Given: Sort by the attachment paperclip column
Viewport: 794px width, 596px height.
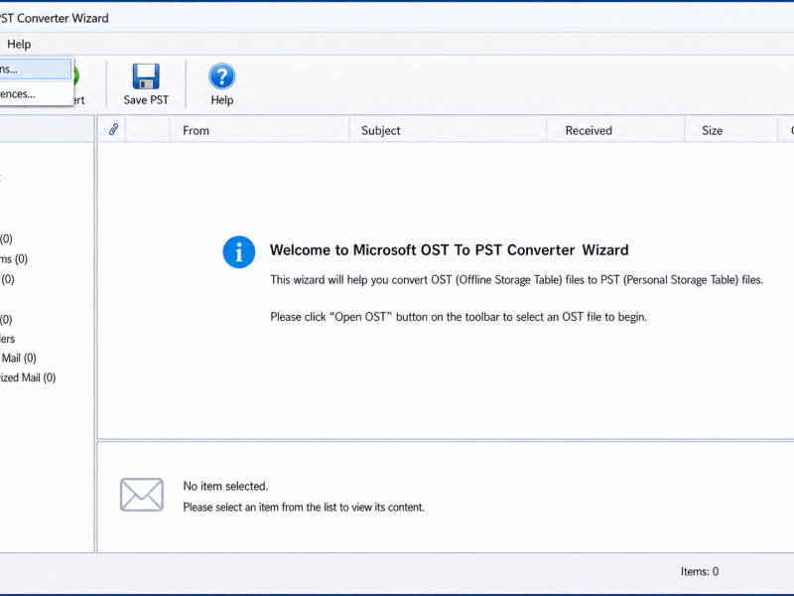Looking at the screenshot, I should pos(113,130).
